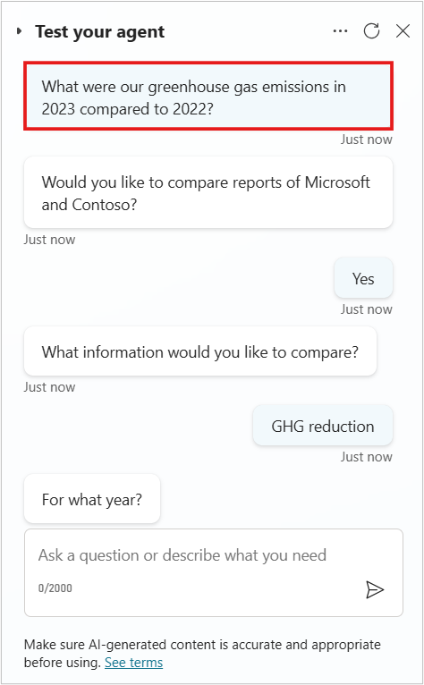This screenshot has height=685, width=424.
Task: Click the Yes user message bubble
Action: pos(363,278)
